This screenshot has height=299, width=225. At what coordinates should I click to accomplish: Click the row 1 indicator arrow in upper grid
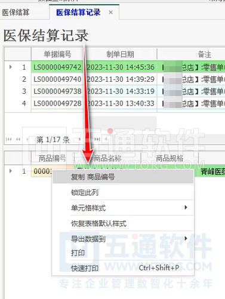coord(11,67)
